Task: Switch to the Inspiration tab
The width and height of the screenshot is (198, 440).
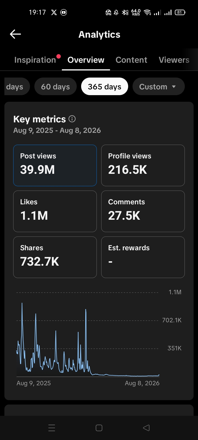Action: pyautogui.click(x=35, y=60)
